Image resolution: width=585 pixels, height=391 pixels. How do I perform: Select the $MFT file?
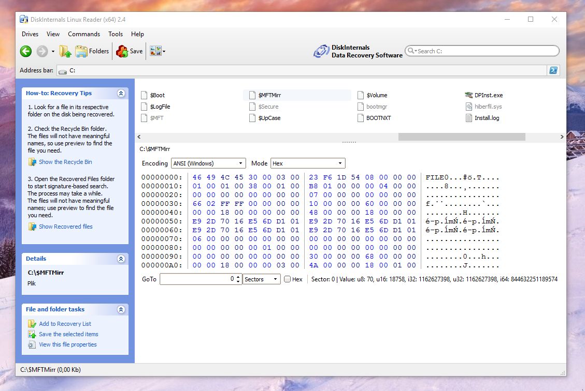[152, 118]
